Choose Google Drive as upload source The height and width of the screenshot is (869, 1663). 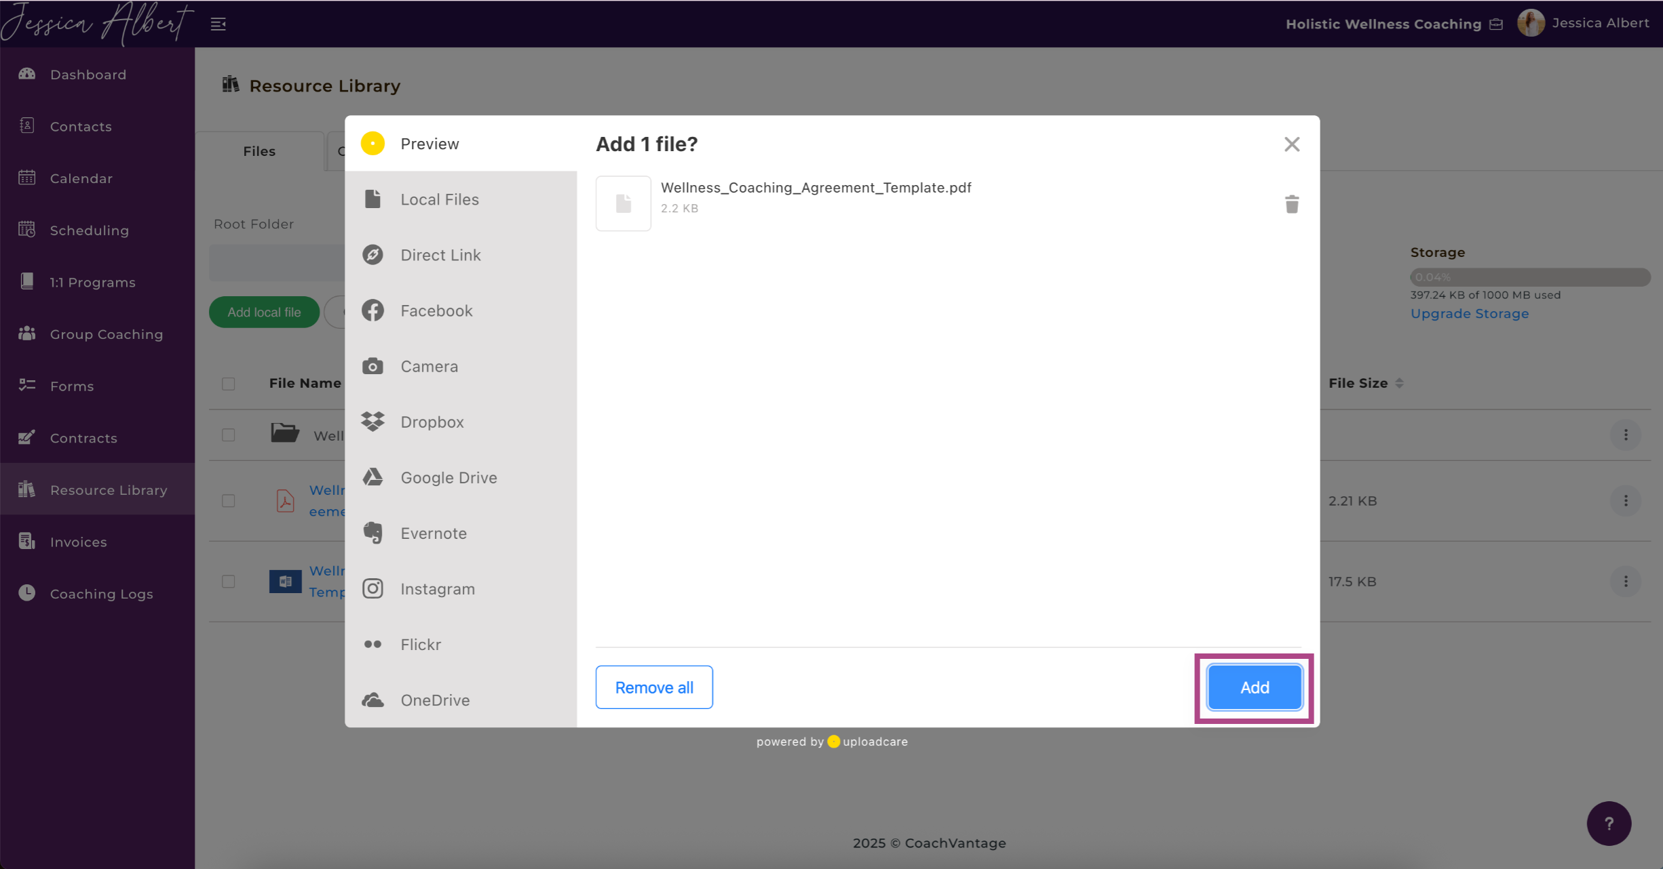(x=448, y=477)
